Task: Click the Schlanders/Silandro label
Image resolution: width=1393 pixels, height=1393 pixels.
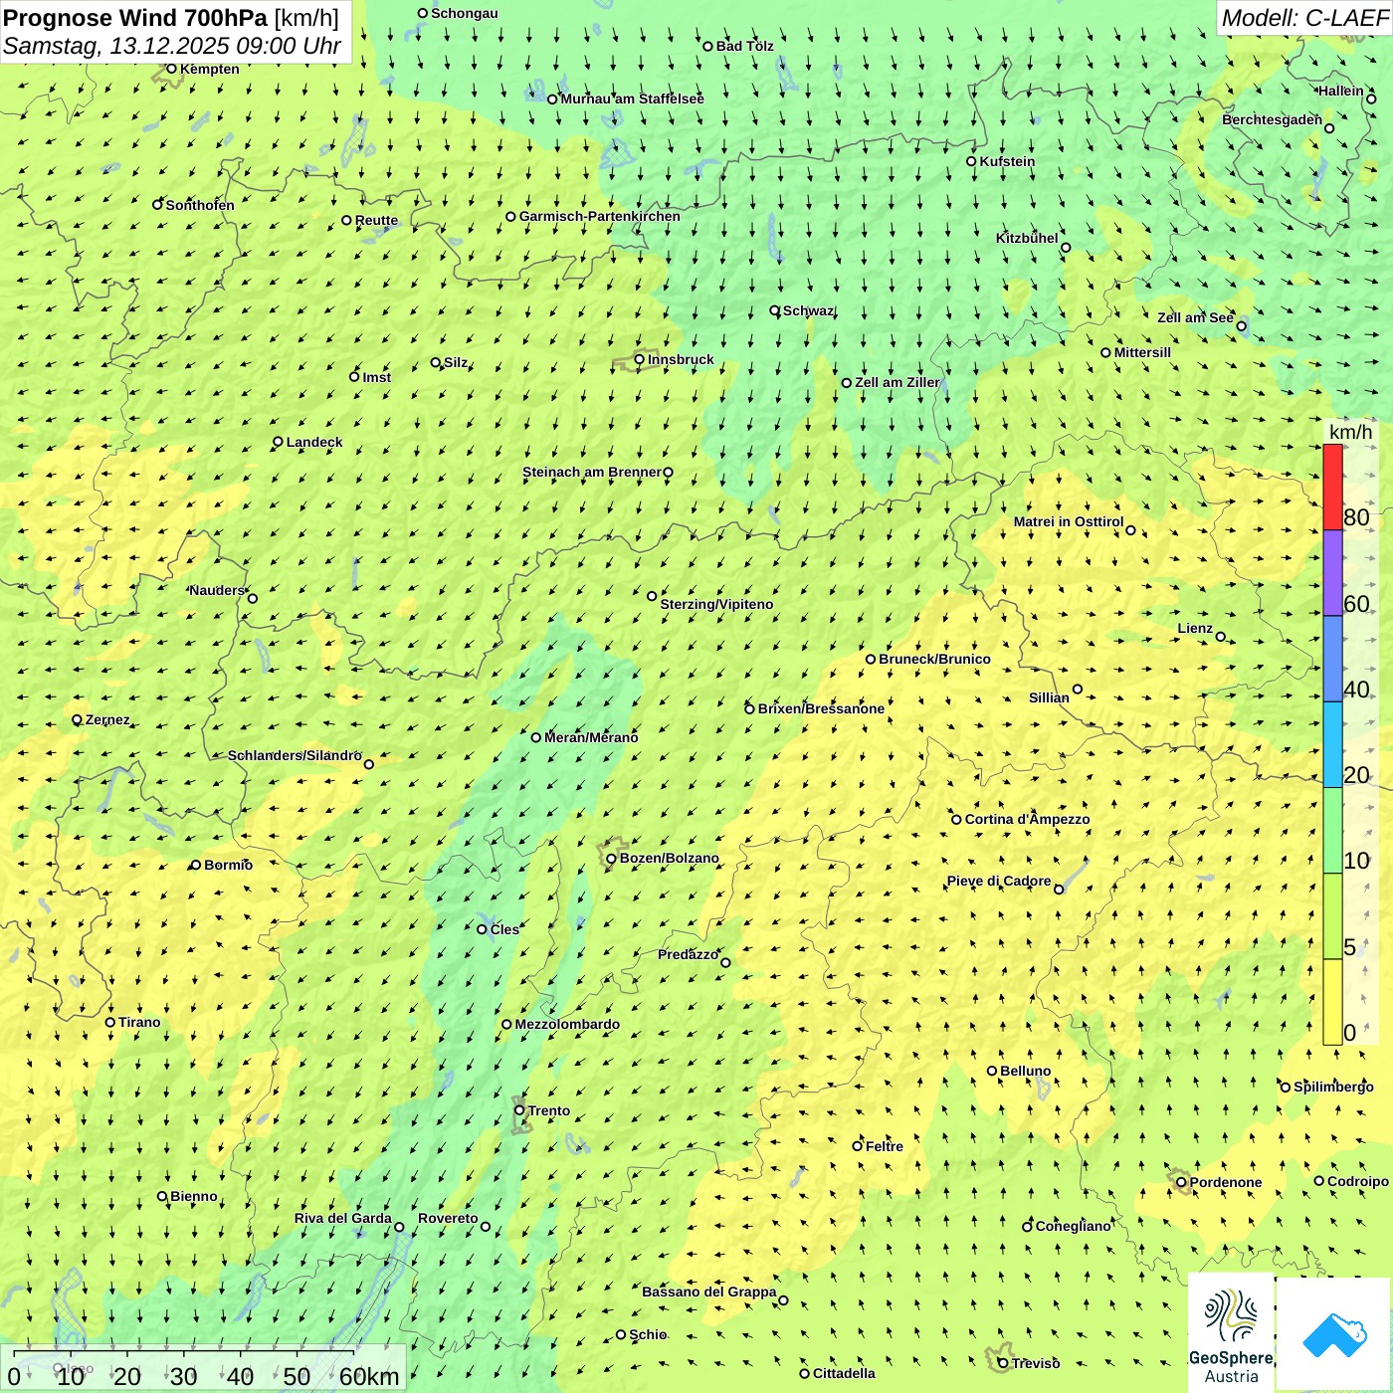Action: tap(295, 755)
